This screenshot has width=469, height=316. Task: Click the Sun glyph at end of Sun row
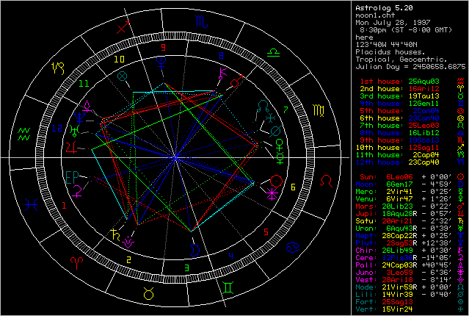tap(461, 177)
